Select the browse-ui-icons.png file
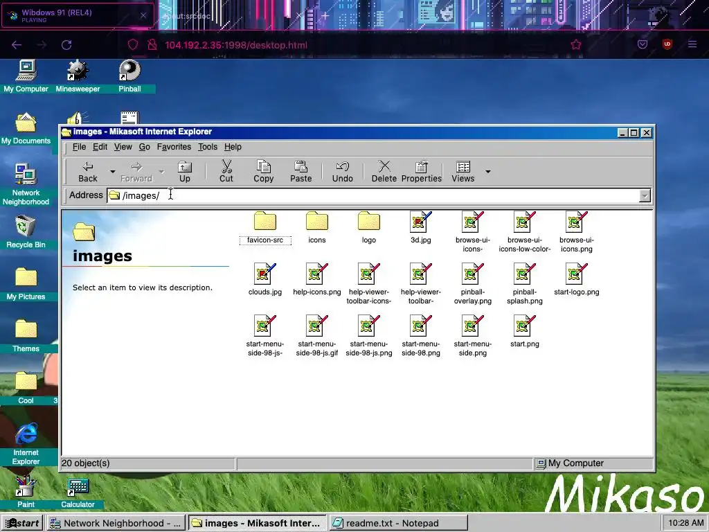Viewport: 709px width, 532px height. [x=577, y=231]
